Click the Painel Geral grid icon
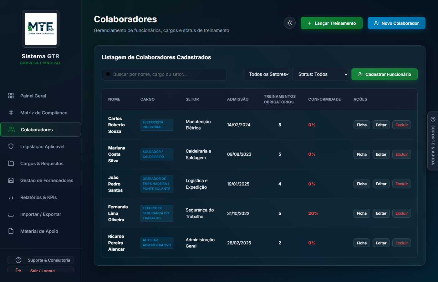This screenshot has height=282, width=438. (11, 96)
